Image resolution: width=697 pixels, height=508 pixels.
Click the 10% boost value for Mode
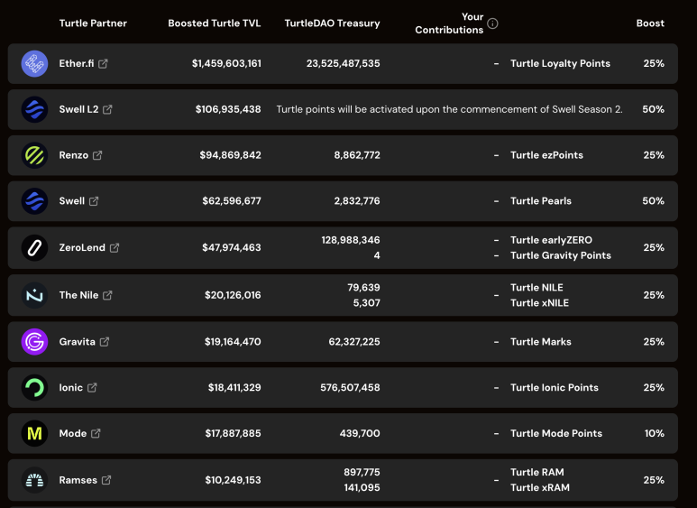[655, 433]
